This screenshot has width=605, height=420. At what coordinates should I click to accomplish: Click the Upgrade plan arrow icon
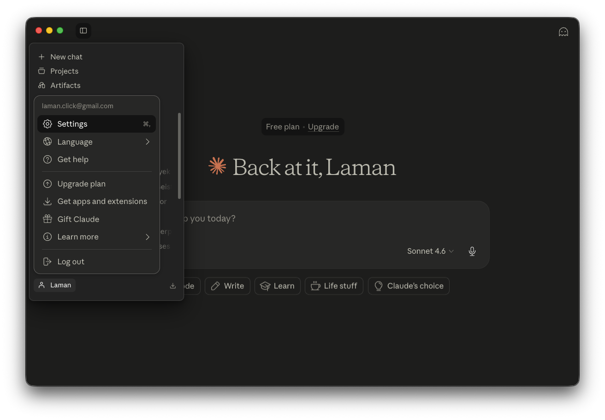click(x=47, y=184)
